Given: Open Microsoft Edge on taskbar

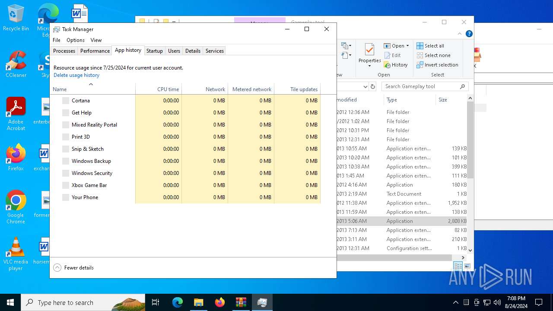Looking at the screenshot, I should 178,302.
